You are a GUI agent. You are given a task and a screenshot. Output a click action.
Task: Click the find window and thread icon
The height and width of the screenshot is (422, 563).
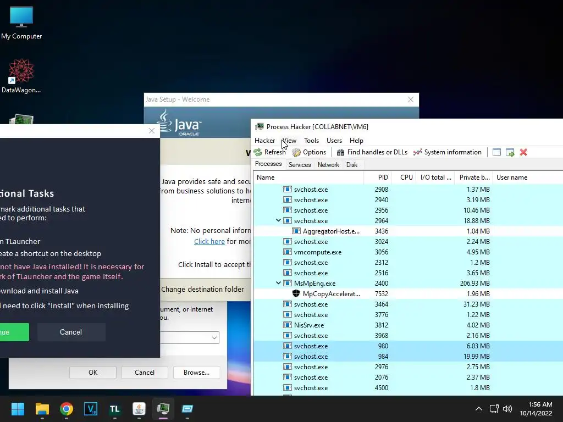(x=510, y=152)
